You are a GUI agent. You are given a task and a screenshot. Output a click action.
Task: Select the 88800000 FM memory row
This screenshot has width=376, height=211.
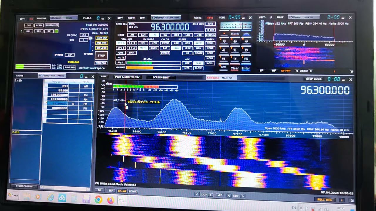pyautogui.click(x=69, y=108)
